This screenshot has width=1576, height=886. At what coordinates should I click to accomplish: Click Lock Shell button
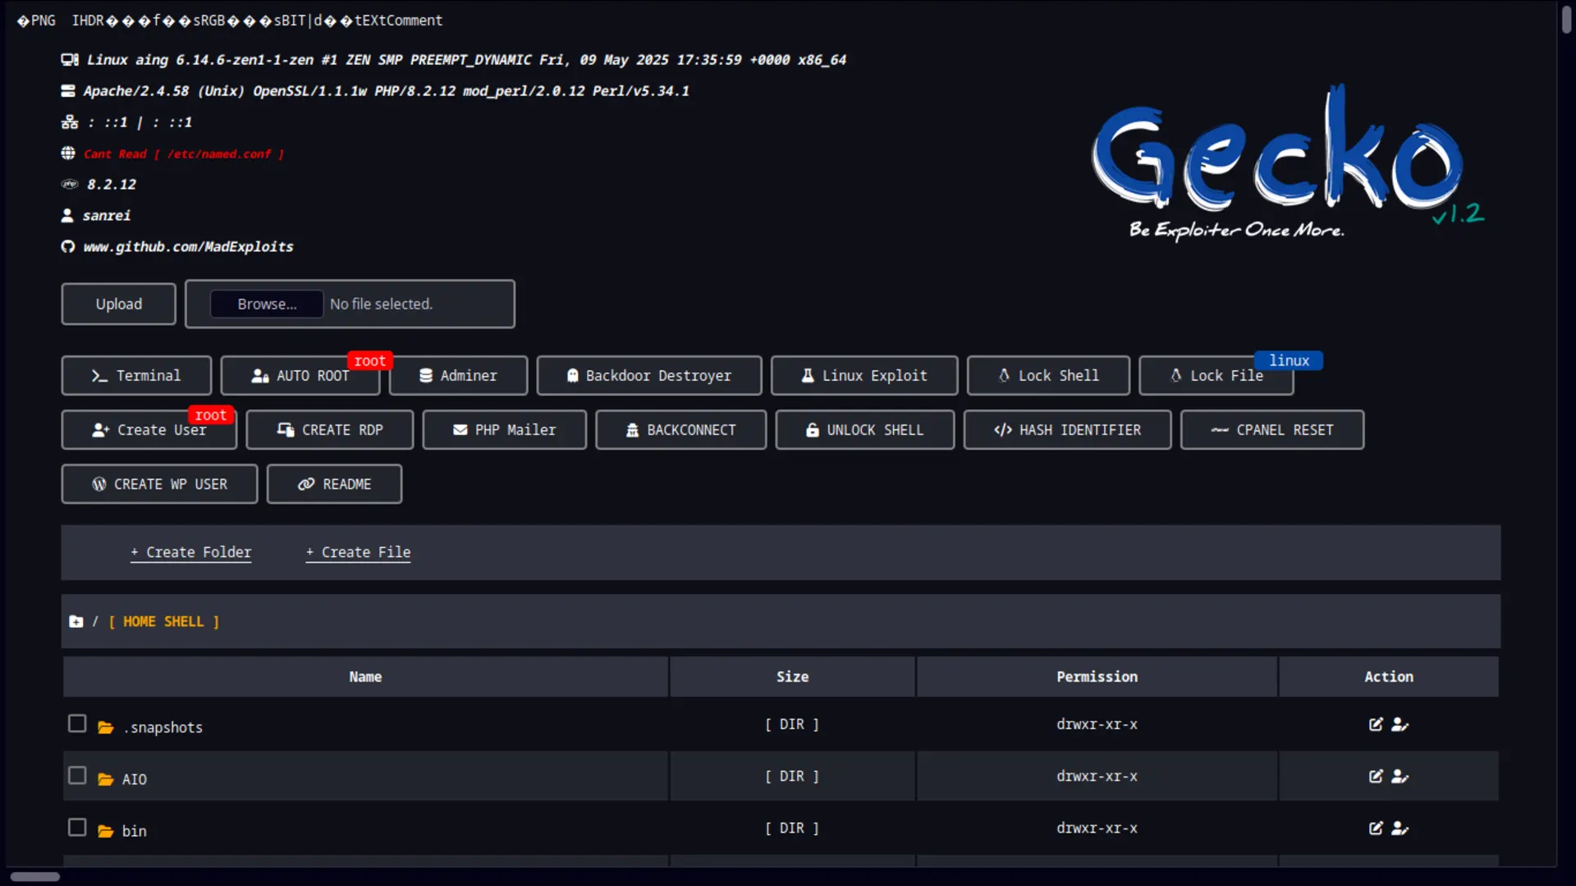pos(1048,375)
